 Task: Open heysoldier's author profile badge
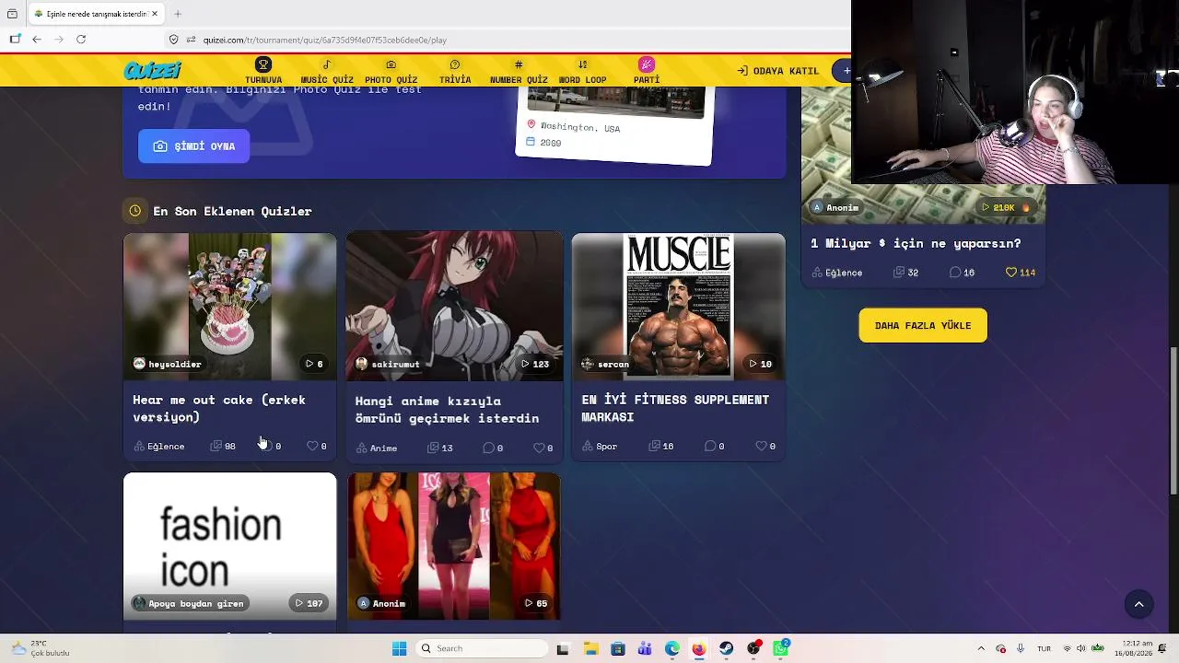(167, 364)
